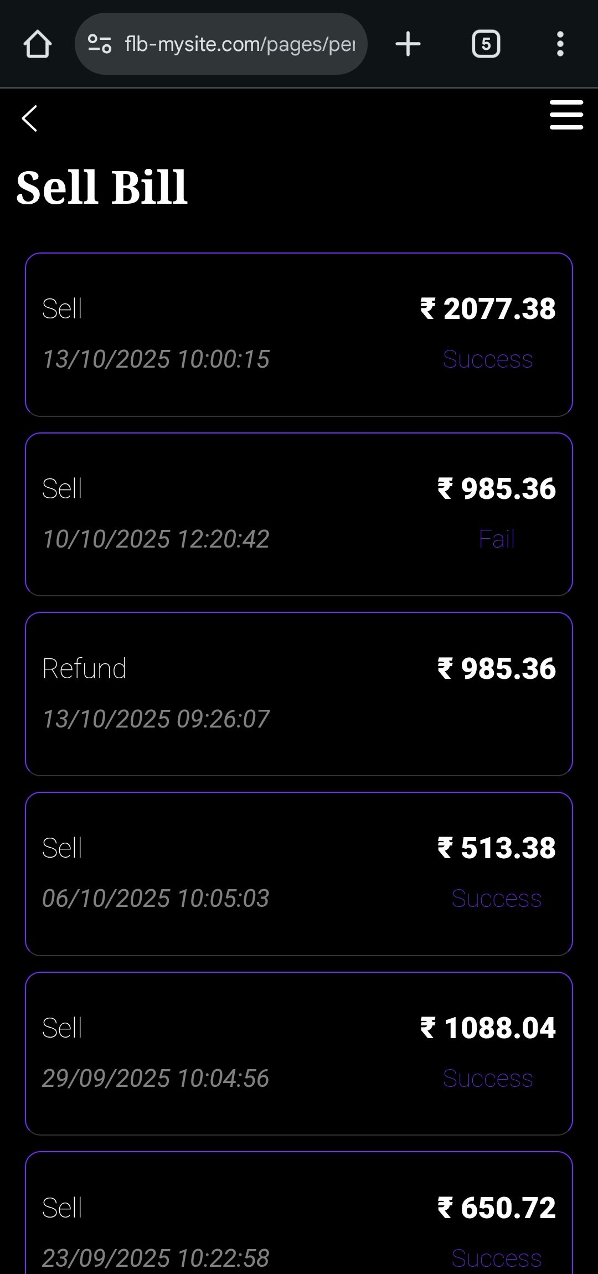
Task: Open the hamburger menu
Action: (566, 115)
